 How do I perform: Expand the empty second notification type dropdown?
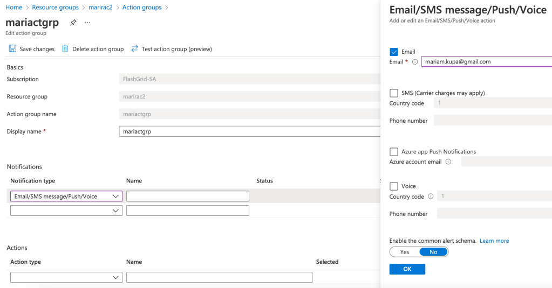point(66,210)
